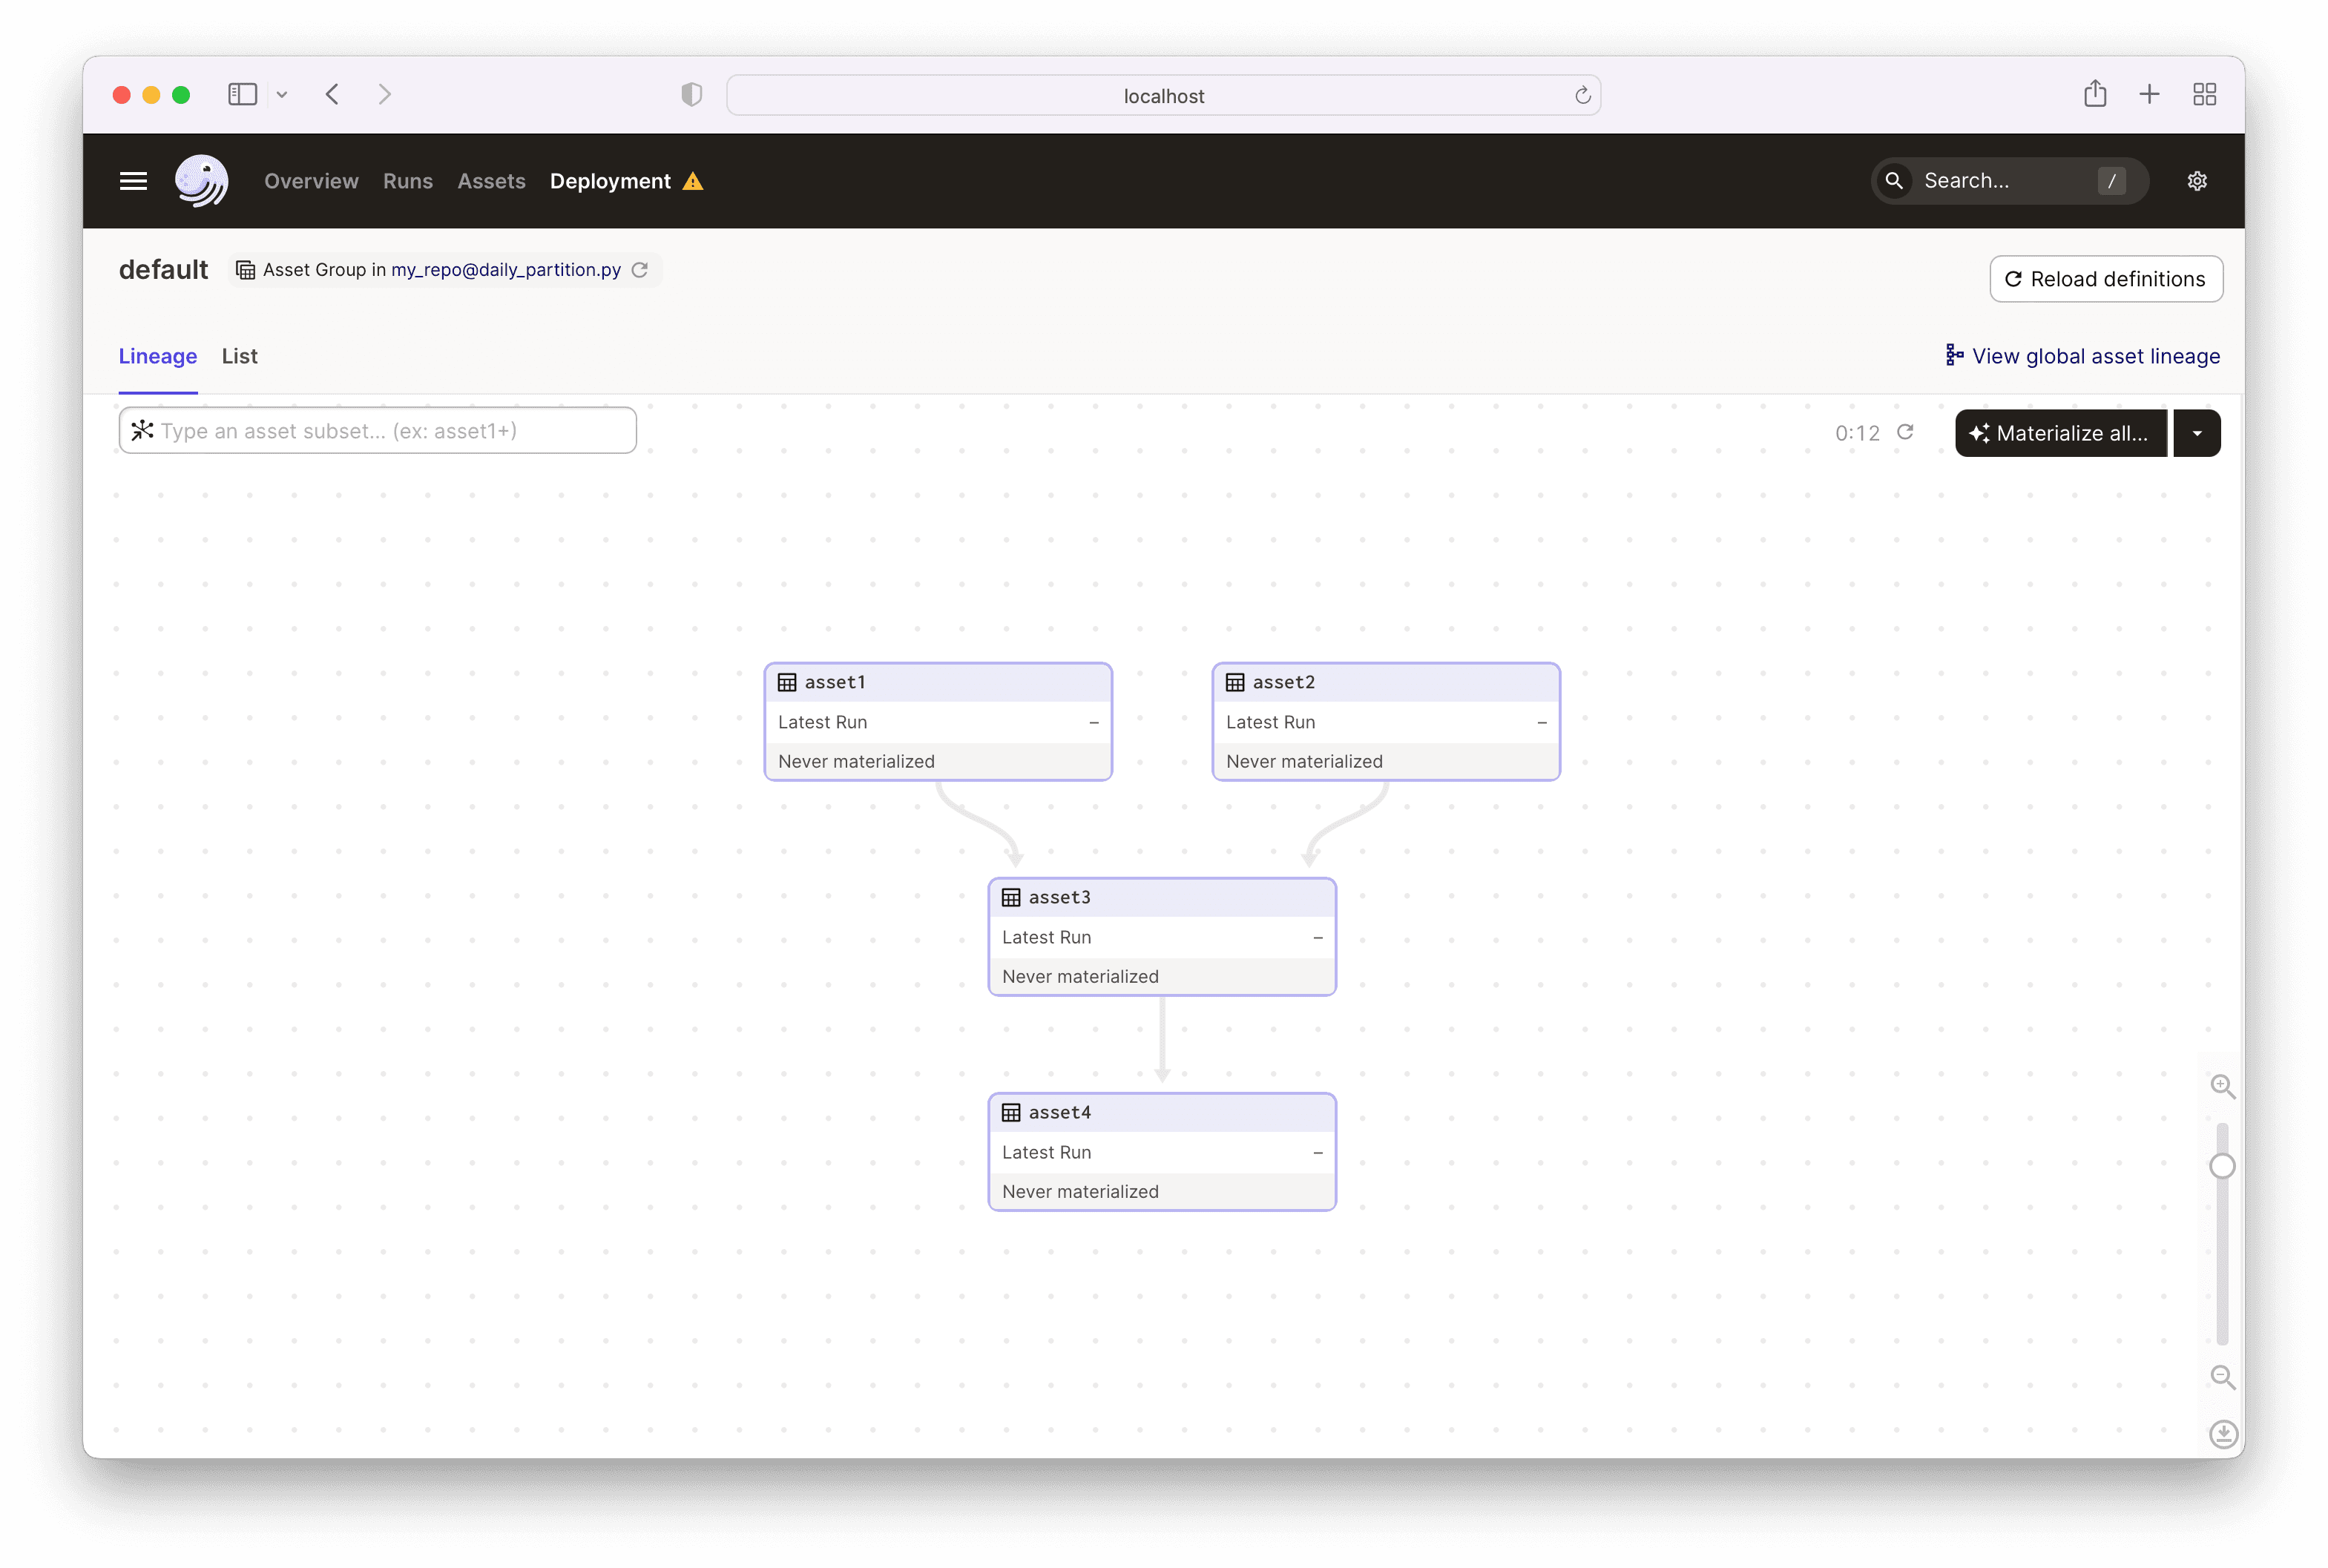Click the Materialize all button
The width and height of the screenshot is (2328, 1568).
[2060, 432]
